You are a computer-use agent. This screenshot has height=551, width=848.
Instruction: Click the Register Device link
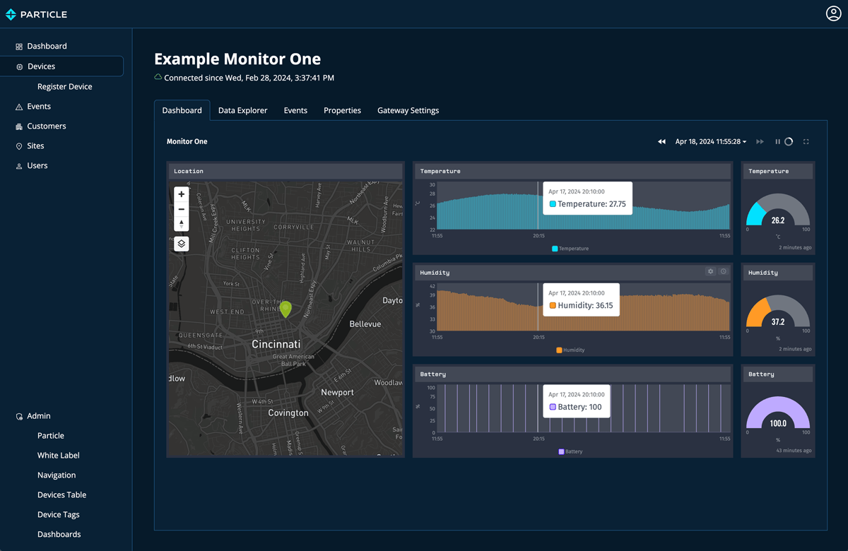[64, 85]
